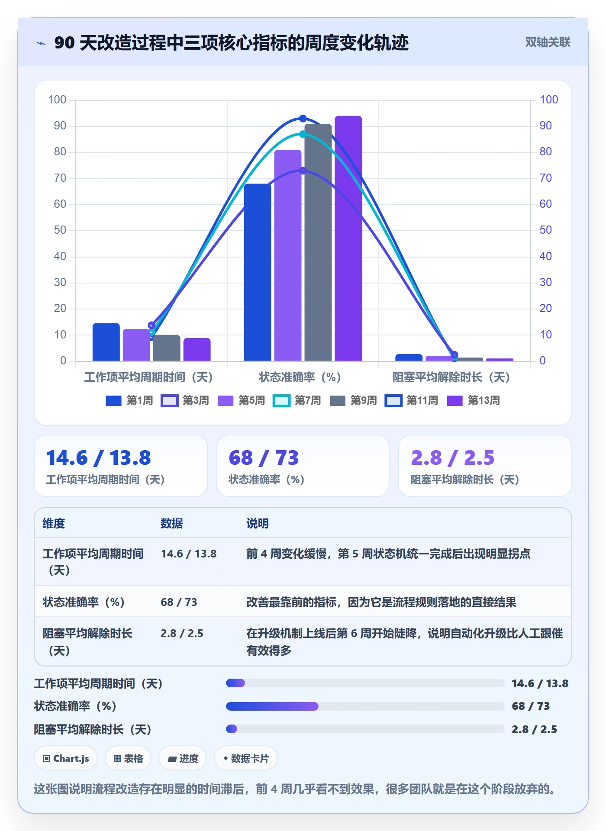This screenshot has width=606, height=831.
Task: Click the lightning icon beside the title
Action: [41, 43]
